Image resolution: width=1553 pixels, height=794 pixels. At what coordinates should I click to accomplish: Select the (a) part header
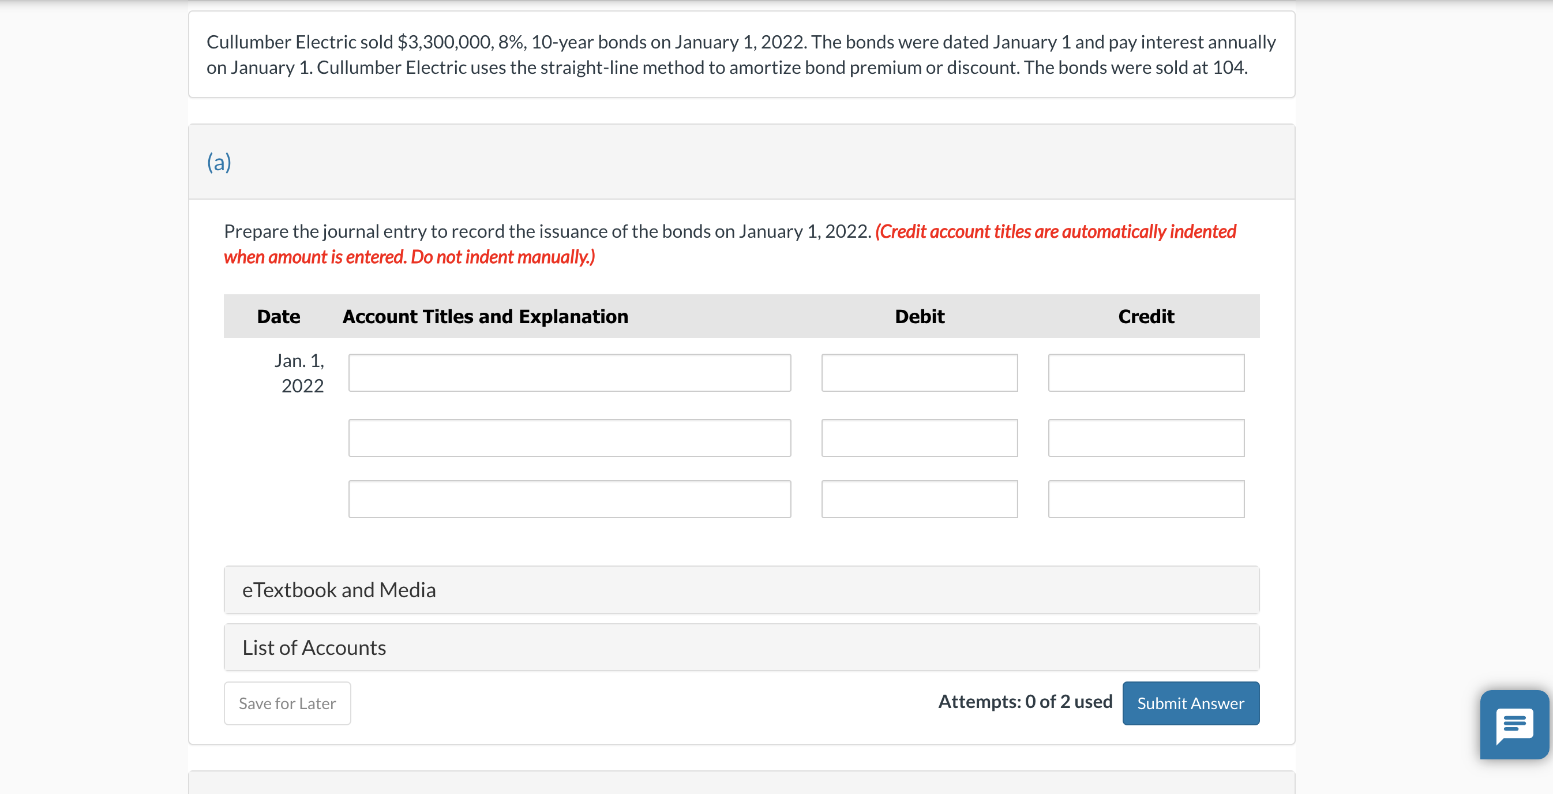pos(741,162)
